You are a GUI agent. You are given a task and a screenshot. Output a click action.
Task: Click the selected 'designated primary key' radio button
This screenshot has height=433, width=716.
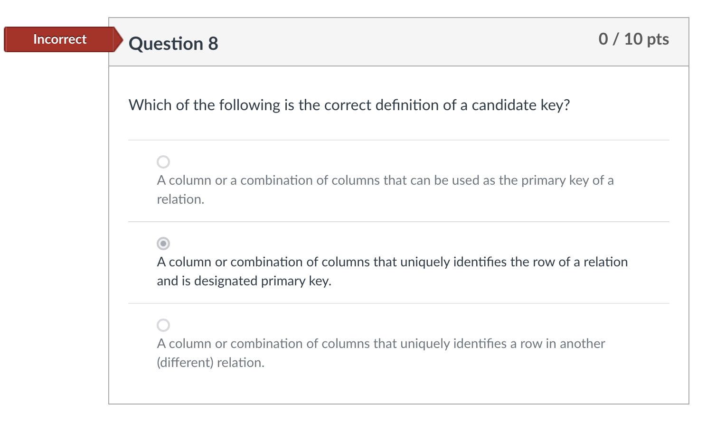pos(163,244)
